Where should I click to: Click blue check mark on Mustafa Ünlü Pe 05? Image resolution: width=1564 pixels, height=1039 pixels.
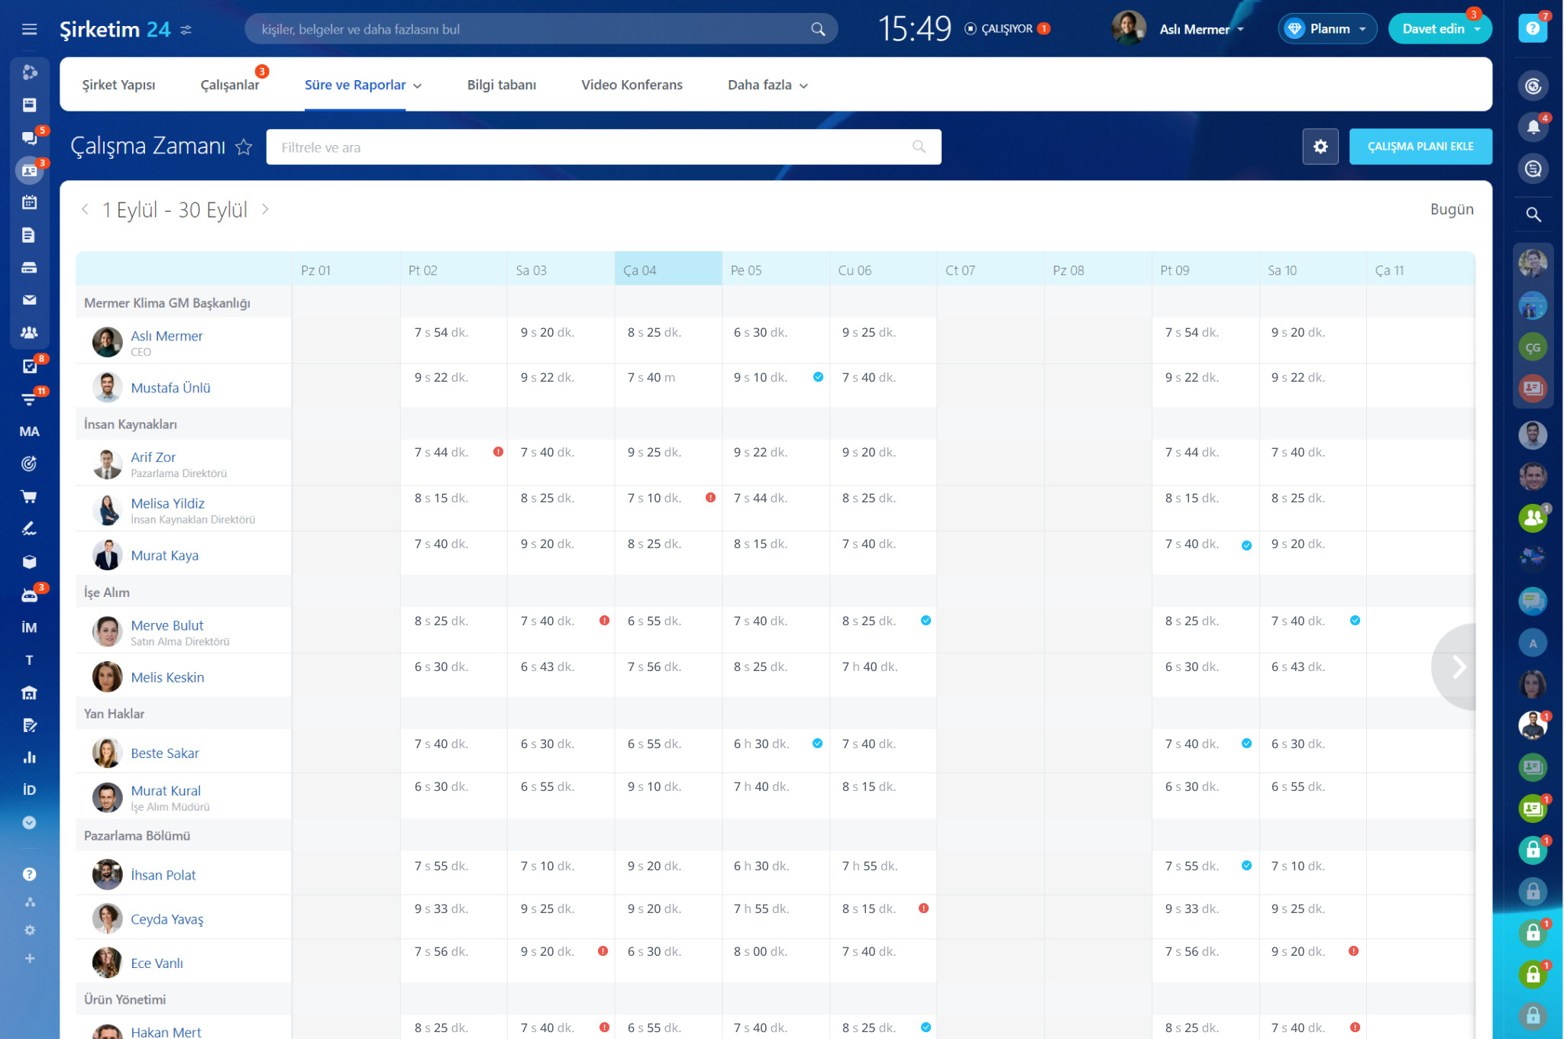[818, 377]
